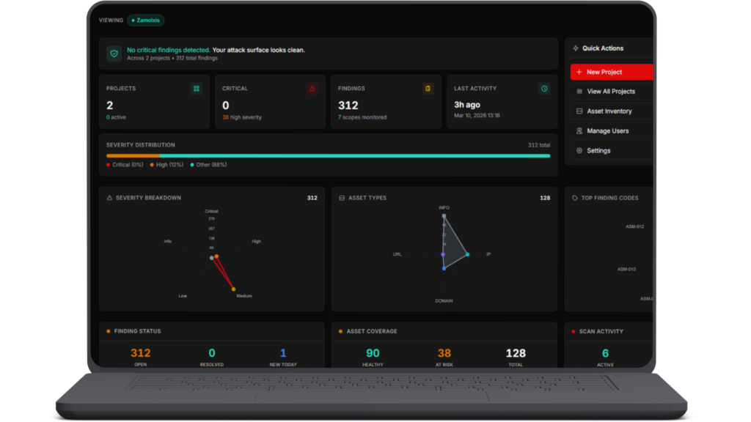Open Manage Users from Quick Actions
Viewport: 751px width, 422px height.
607,131
